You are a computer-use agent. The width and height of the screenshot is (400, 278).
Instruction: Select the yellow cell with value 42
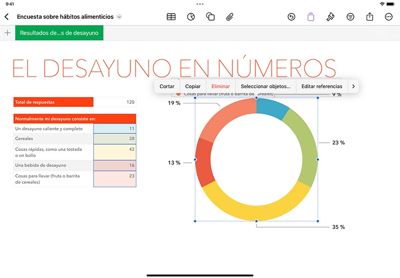[x=115, y=152]
